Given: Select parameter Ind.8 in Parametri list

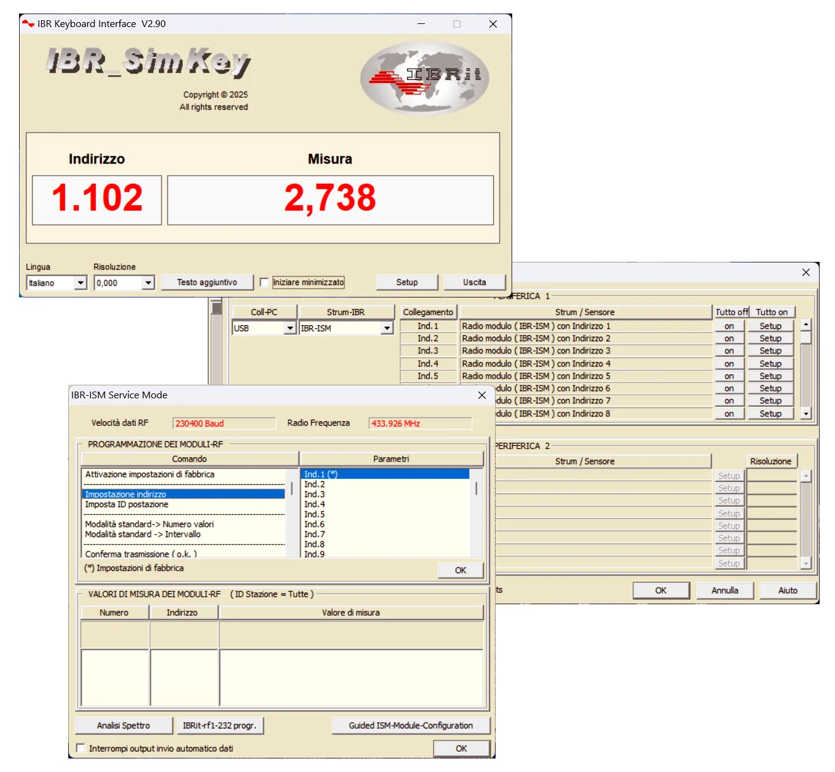Looking at the screenshot, I should (x=385, y=544).
